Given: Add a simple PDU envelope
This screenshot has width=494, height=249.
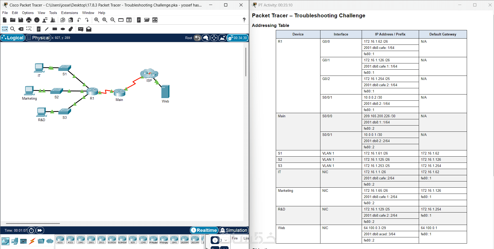Looking at the screenshot, I should 81,29.
